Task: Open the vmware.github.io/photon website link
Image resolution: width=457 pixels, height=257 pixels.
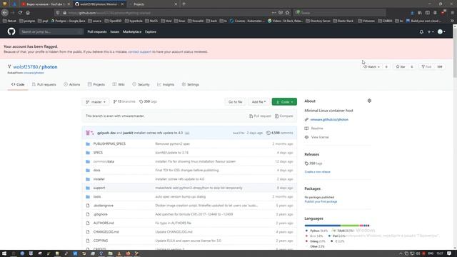Action: pyautogui.click(x=329, y=119)
